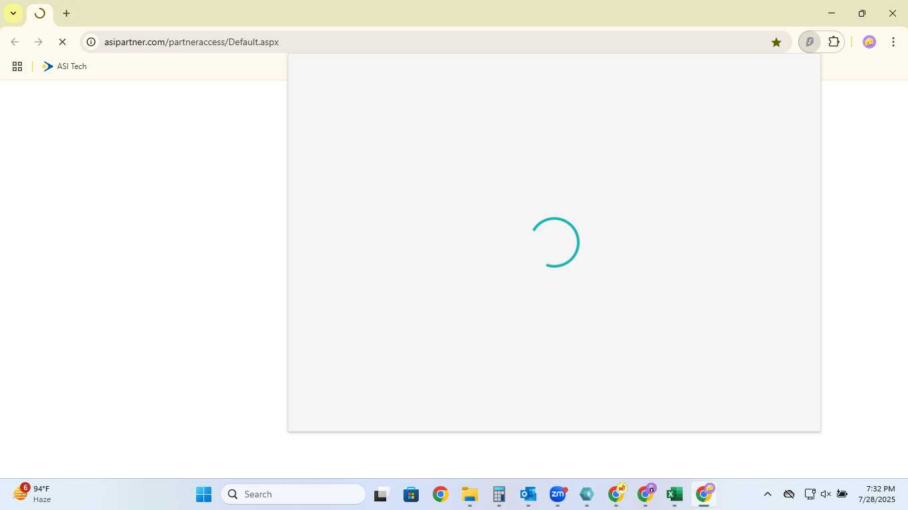
Task: Go back to the previous page
Action: coord(15,42)
